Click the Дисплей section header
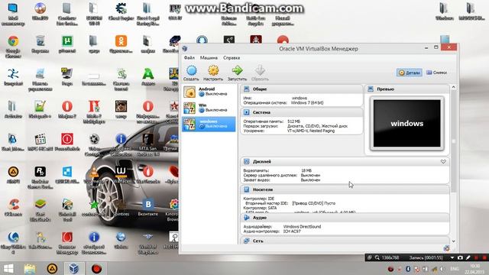This screenshot has width=489, height=275. (345, 161)
